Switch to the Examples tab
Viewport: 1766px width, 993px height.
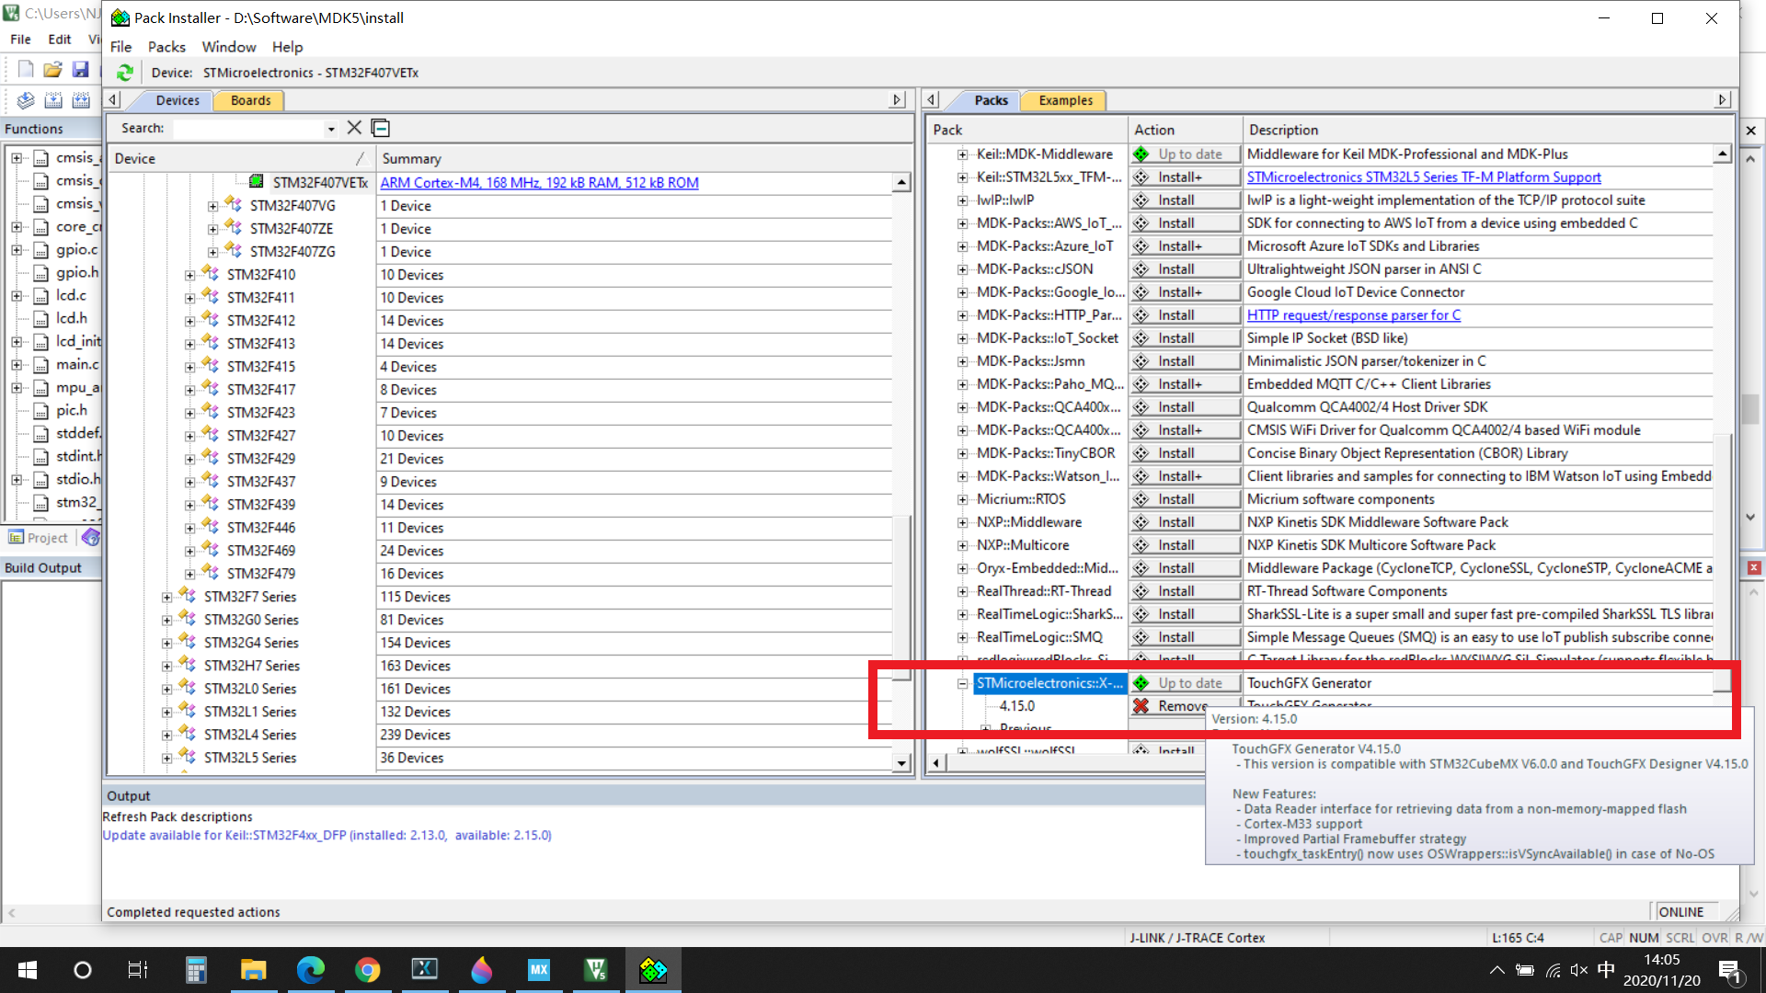point(1065,100)
